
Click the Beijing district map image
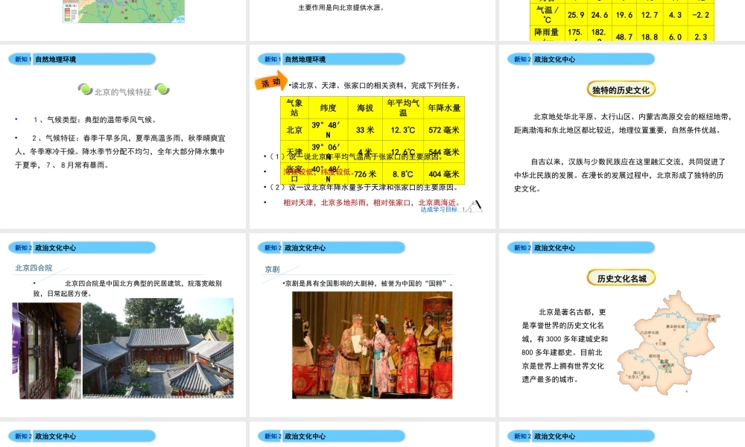point(669,342)
